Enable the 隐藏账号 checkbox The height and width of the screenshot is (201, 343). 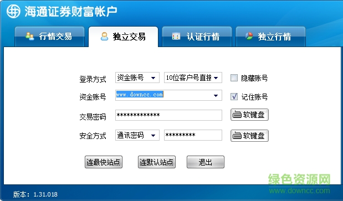[234, 78]
